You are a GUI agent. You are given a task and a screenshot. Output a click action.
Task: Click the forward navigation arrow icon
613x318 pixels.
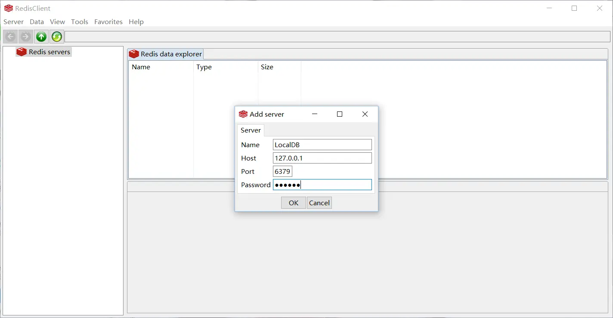click(26, 37)
